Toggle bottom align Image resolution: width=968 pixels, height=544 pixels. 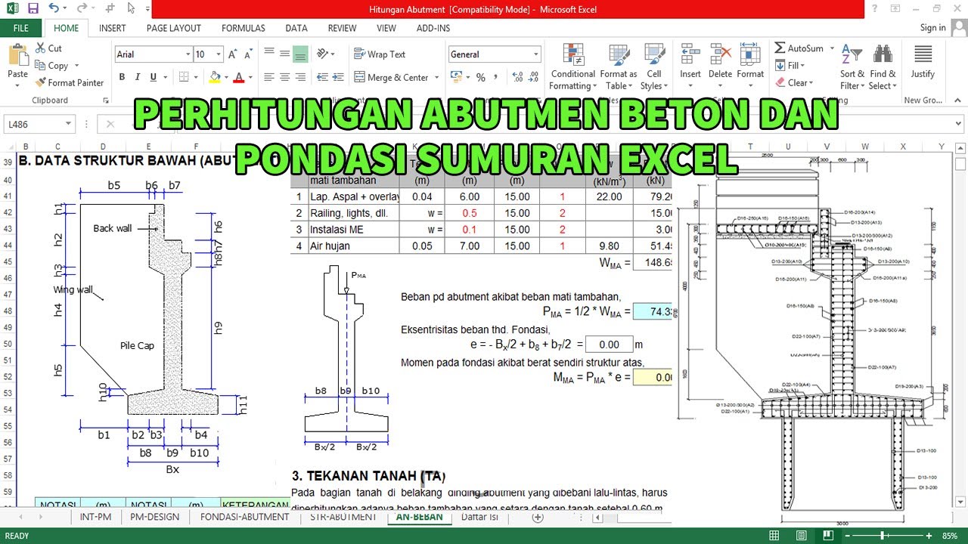point(300,54)
